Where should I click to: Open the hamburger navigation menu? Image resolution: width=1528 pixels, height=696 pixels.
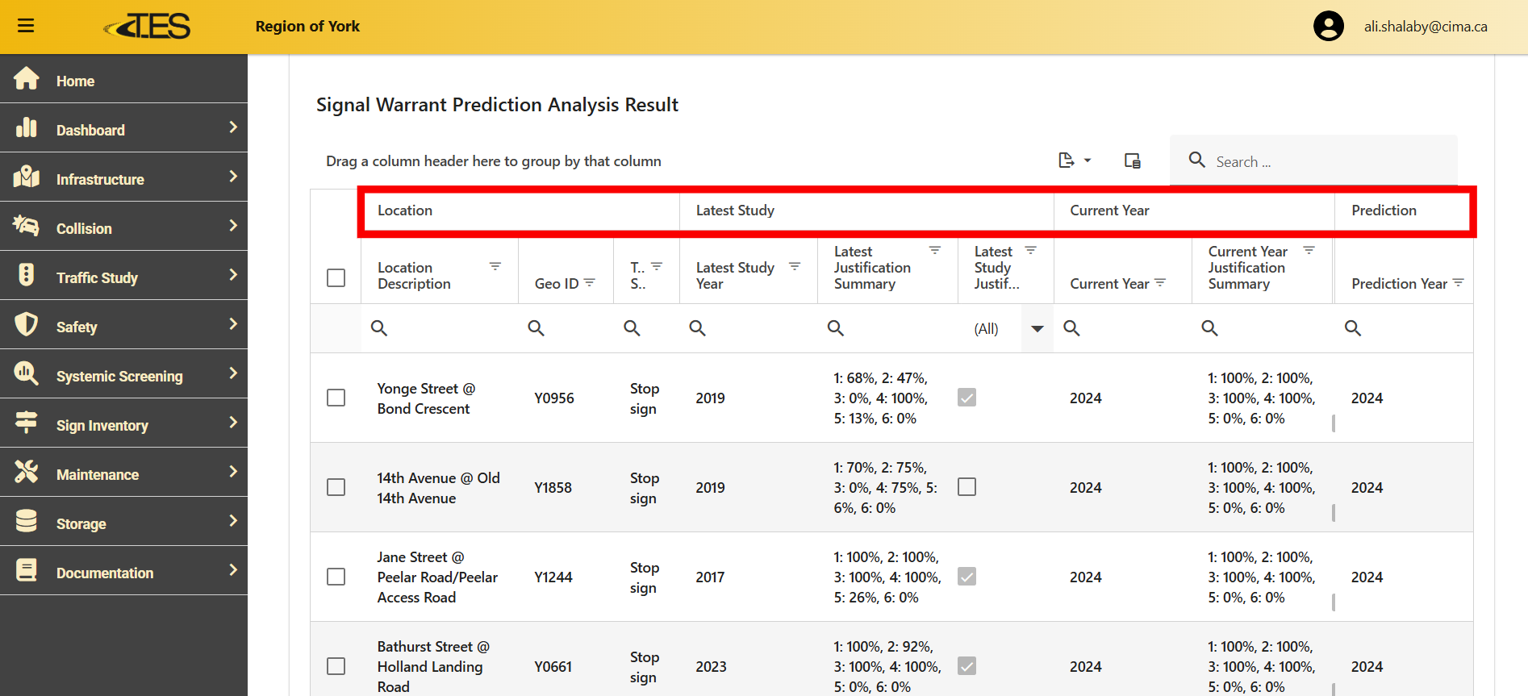tap(26, 26)
